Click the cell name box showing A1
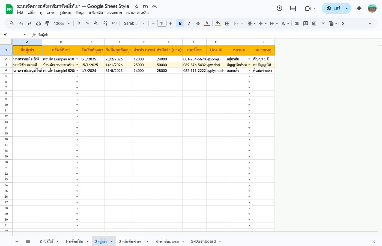 [x=13, y=35]
